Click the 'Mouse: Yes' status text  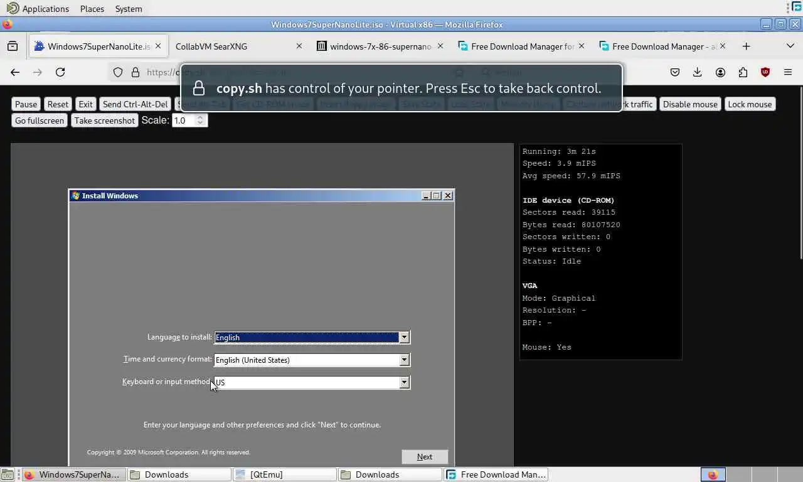click(546, 347)
